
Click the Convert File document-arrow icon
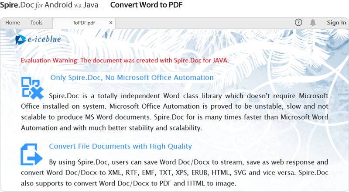pyautogui.click(x=31, y=154)
